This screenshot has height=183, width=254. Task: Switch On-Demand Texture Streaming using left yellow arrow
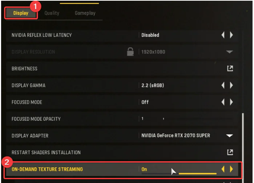coord(223,169)
